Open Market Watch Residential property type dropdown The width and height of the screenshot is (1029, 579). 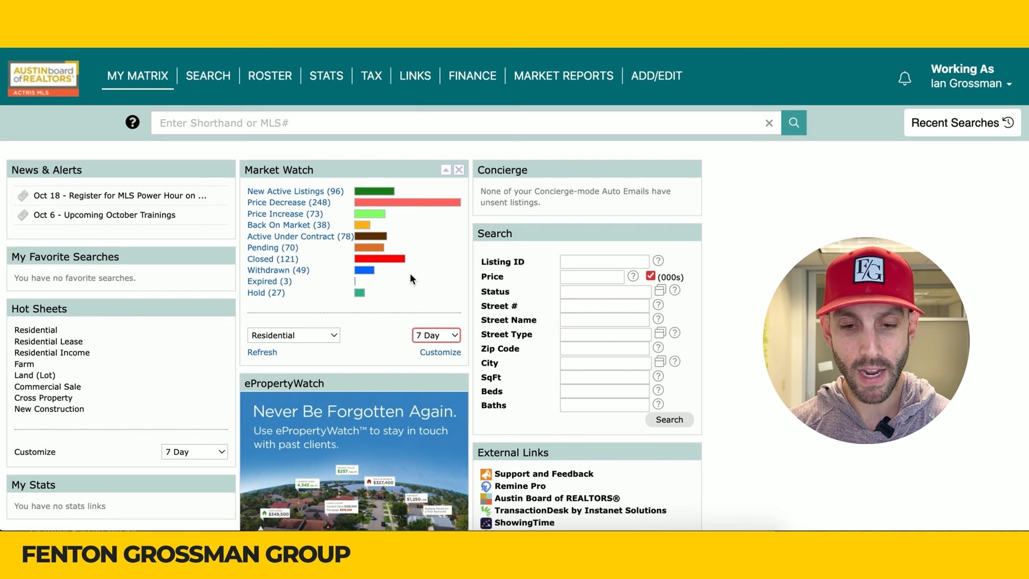[294, 336]
